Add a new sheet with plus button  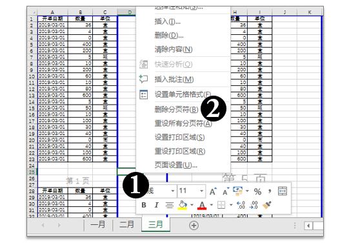[194, 225]
